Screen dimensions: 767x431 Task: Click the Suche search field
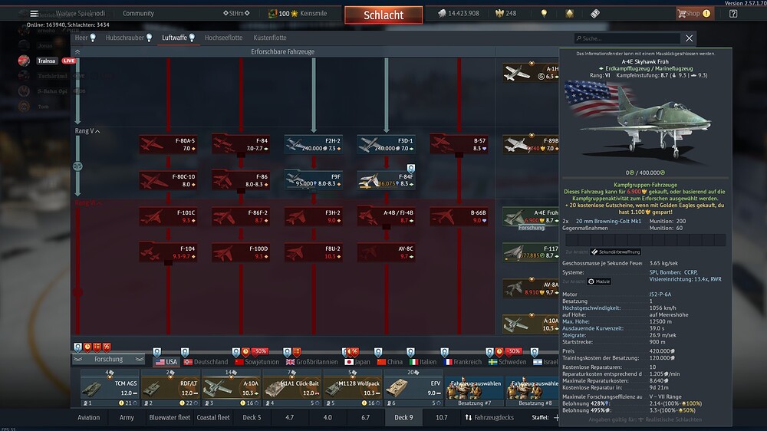(x=627, y=38)
